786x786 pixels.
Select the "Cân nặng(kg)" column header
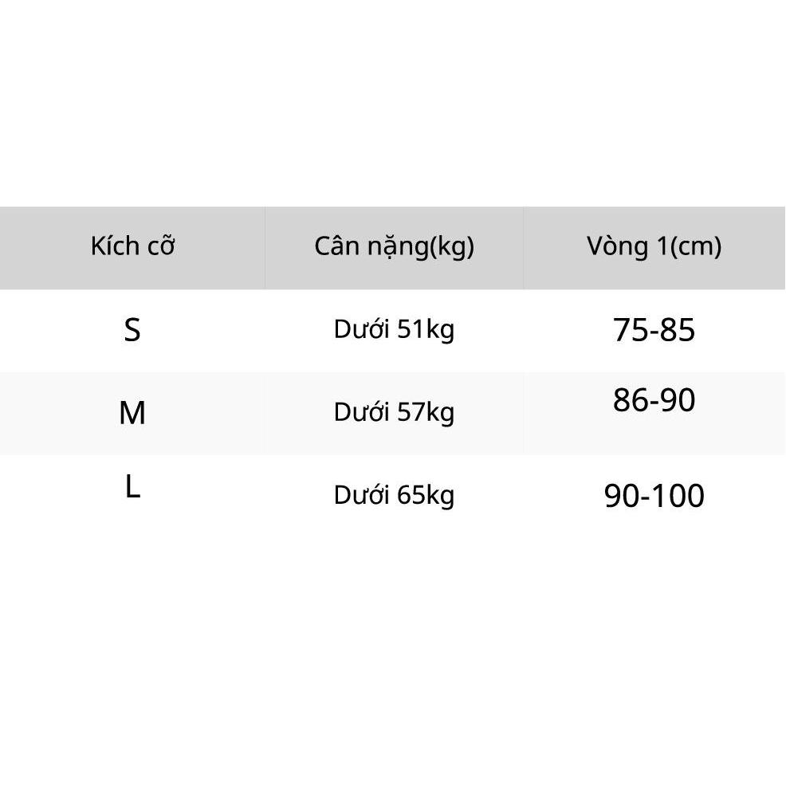tap(394, 246)
